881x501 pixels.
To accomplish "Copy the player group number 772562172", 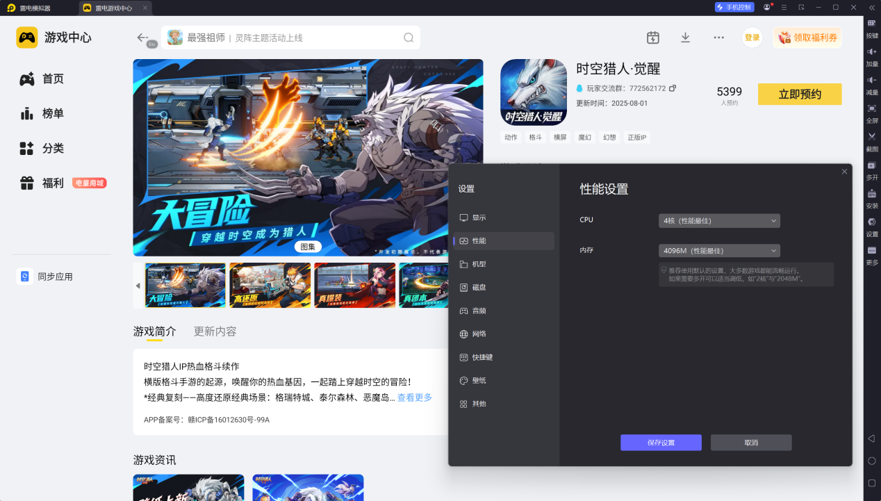I will [x=673, y=88].
